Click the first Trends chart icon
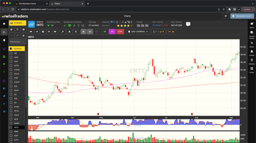The image size is (256, 143). click(138, 25)
